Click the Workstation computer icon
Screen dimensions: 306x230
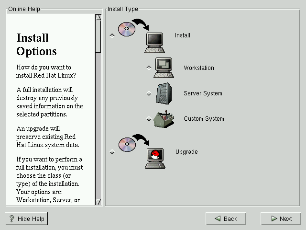[164, 68]
